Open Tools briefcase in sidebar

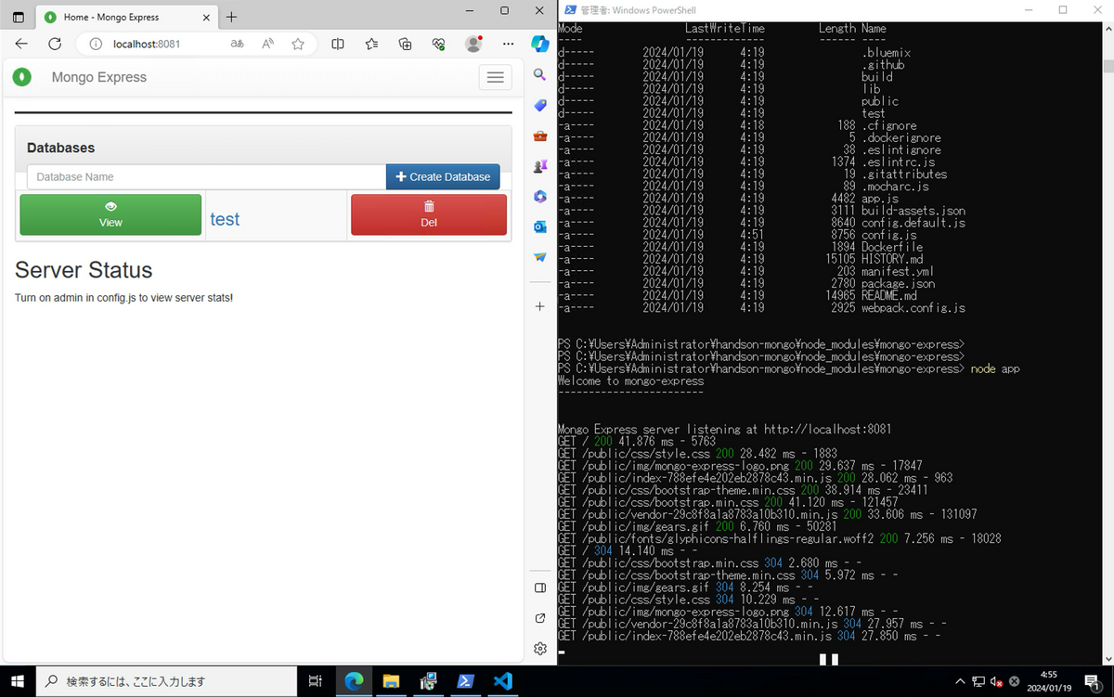click(x=540, y=136)
